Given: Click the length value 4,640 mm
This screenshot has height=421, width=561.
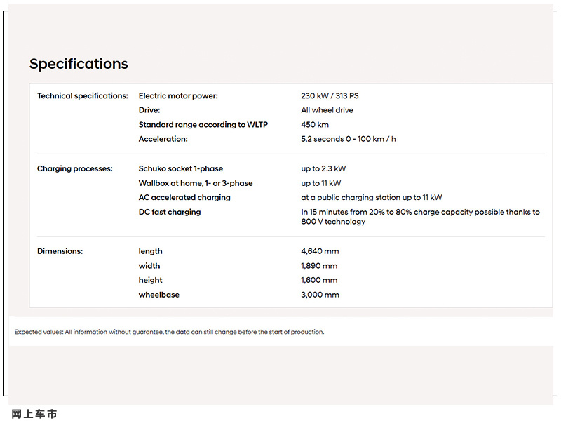Looking at the screenshot, I should (x=320, y=251).
